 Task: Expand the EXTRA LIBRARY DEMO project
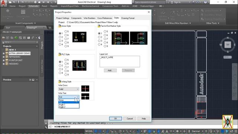[4, 54]
